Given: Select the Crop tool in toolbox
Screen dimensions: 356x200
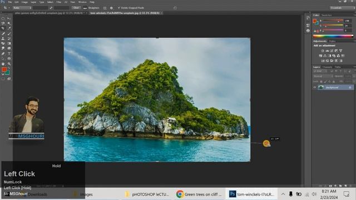Looking at the screenshot, I should click(x=3, y=28).
